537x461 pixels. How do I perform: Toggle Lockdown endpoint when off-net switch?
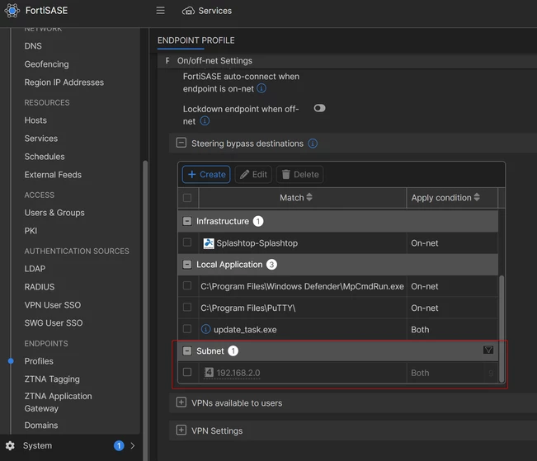319,108
